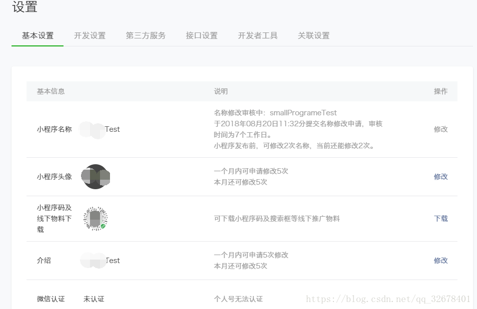Click 修改 in the 介绍 row
The height and width of the screenshot is (309, 477).
pyautogui.click(x=441, y=261)
